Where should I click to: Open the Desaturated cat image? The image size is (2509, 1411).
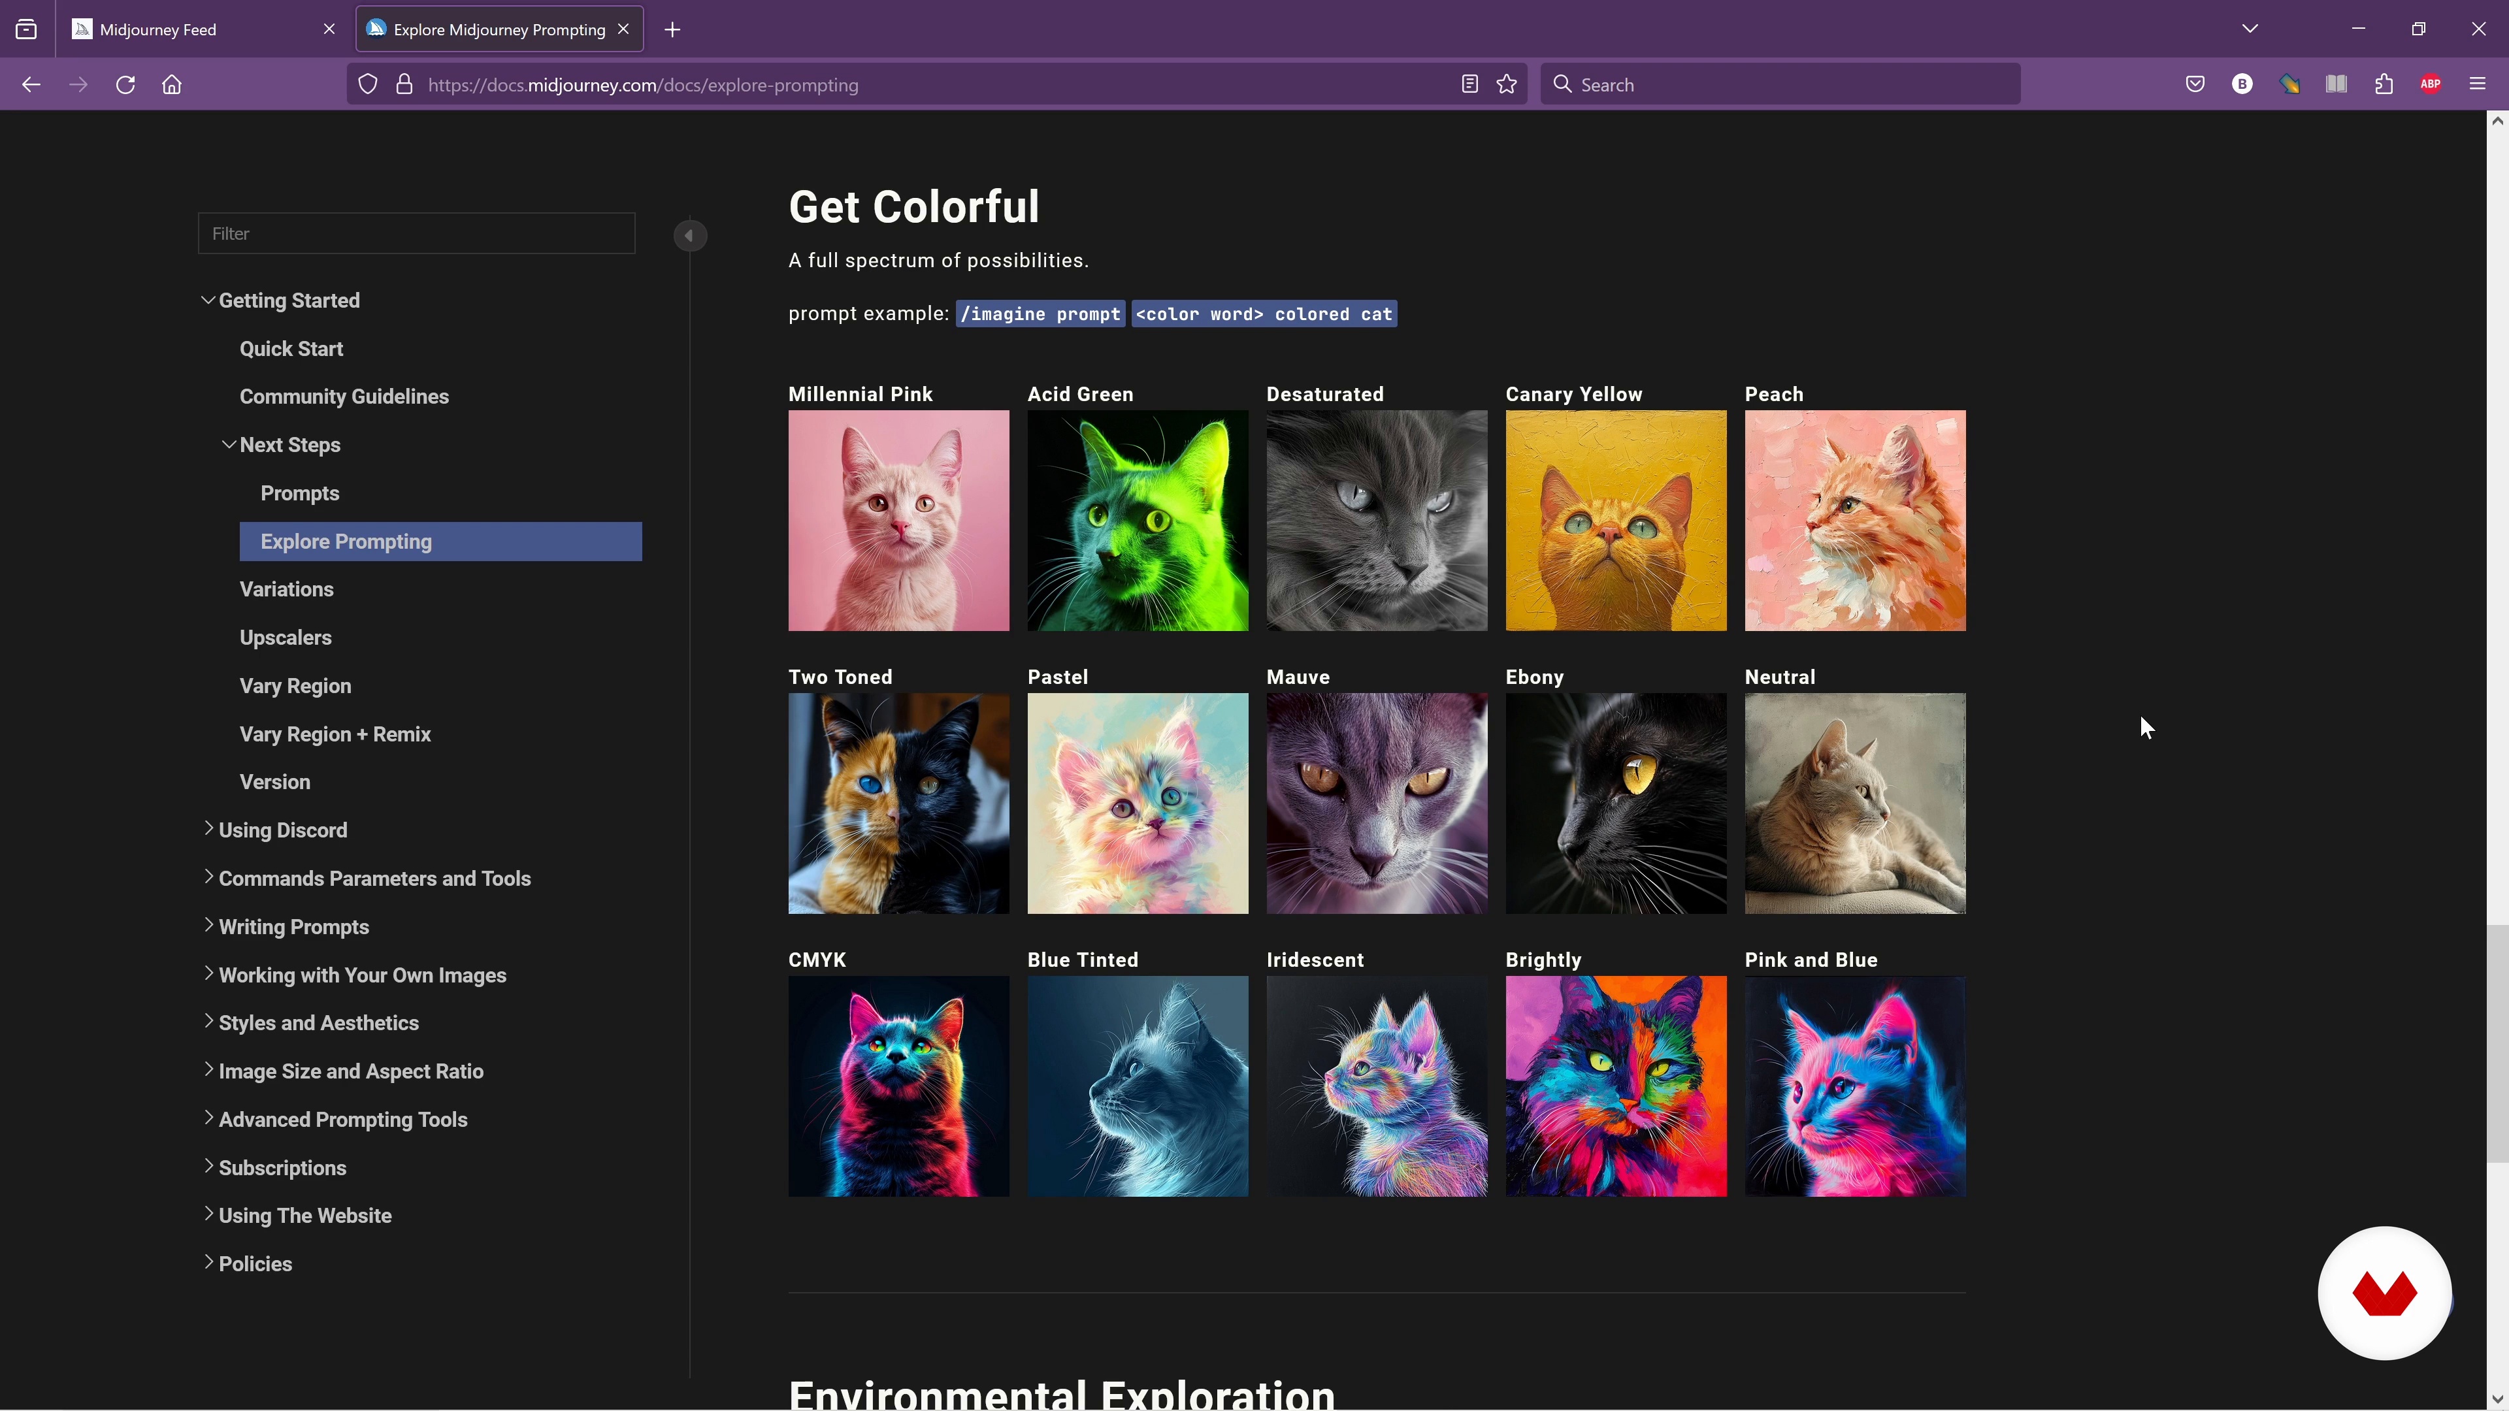tap(1376, 521)
